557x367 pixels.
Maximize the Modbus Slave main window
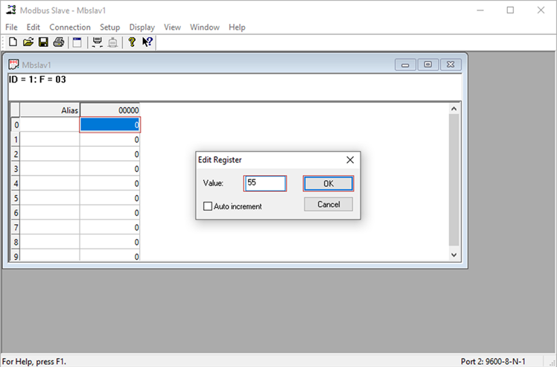pos(510,10)
